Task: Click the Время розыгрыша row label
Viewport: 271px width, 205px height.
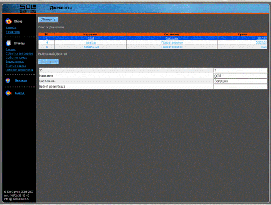Action: (x=52, y=87)
